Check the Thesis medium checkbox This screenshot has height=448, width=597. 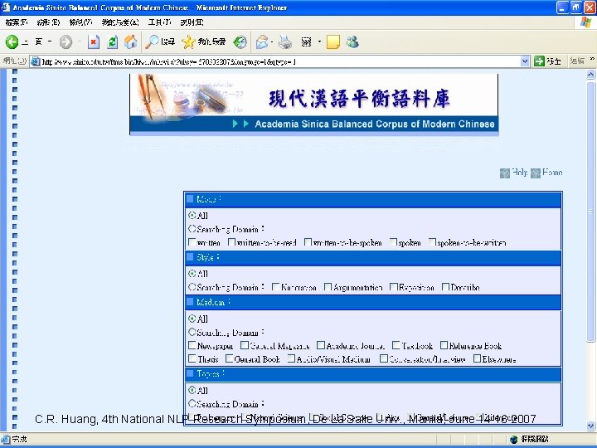[192, 359]
